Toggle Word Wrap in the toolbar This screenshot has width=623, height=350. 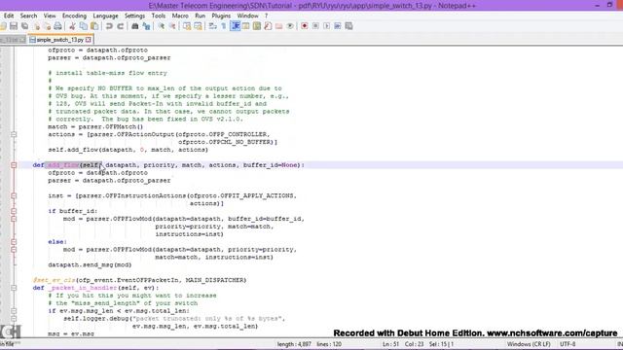point(212,26)
